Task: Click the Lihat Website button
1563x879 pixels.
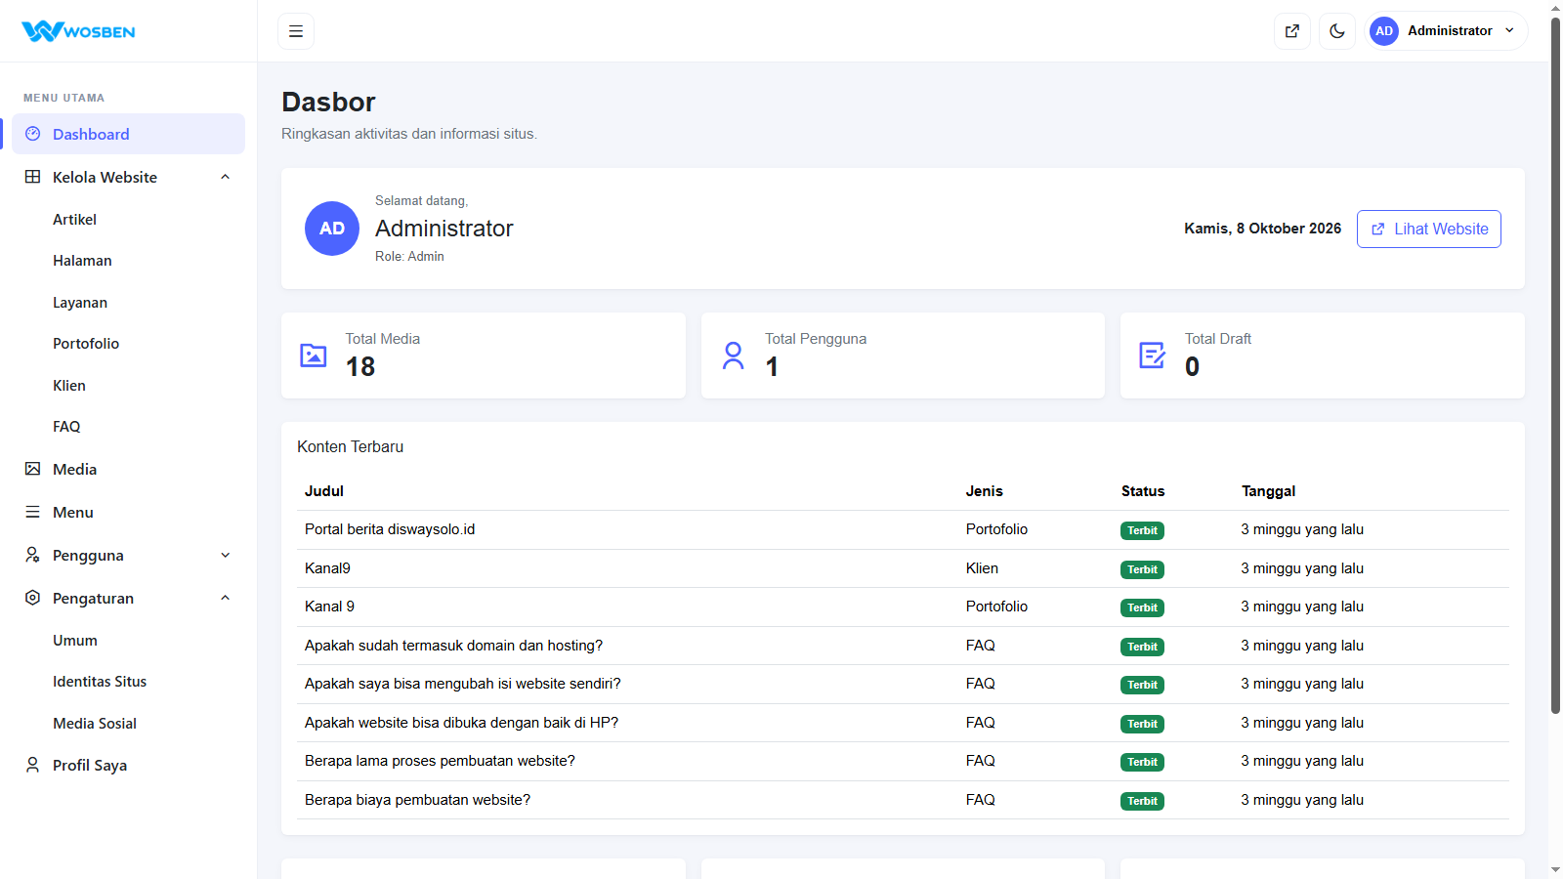Action: tap(1428, 229)
